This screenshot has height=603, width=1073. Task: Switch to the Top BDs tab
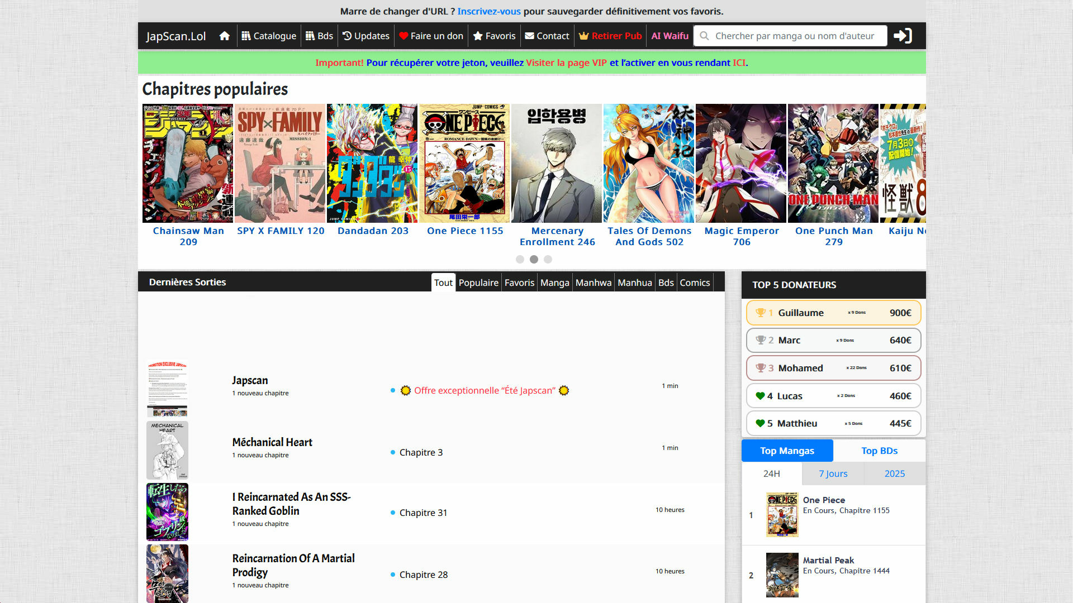point(879,451)
